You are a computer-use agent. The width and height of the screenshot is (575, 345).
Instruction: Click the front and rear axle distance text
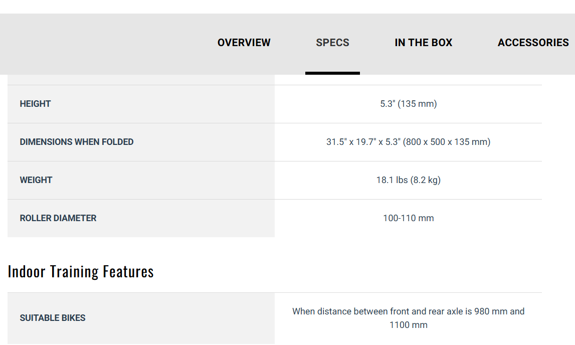pyautogui.click(x=408, y=311)
